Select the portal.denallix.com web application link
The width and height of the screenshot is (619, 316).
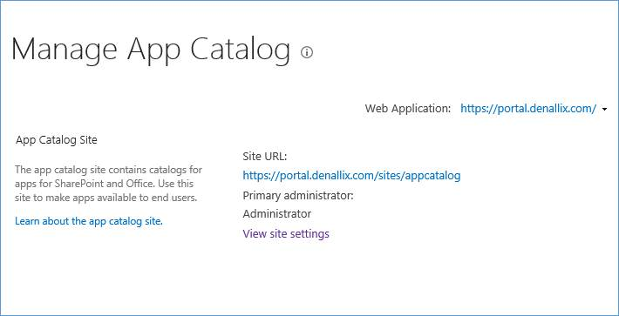pos(528,109)
